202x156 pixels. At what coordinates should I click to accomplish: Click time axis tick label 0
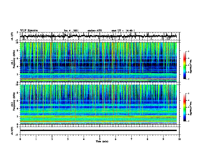pyautogui.click(x=20, y=139)
